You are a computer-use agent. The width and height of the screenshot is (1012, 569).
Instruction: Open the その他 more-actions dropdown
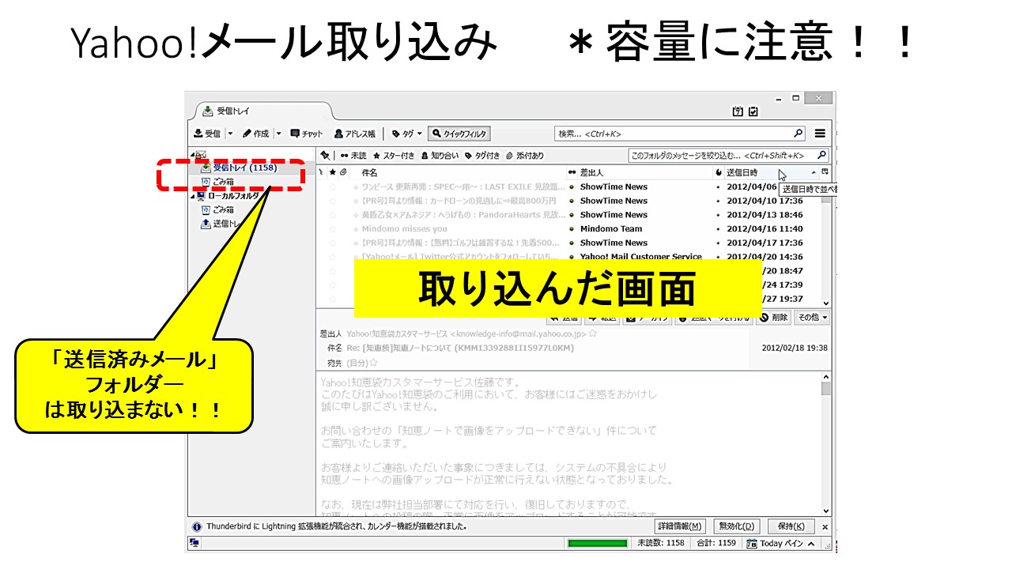tap(812, 317)
